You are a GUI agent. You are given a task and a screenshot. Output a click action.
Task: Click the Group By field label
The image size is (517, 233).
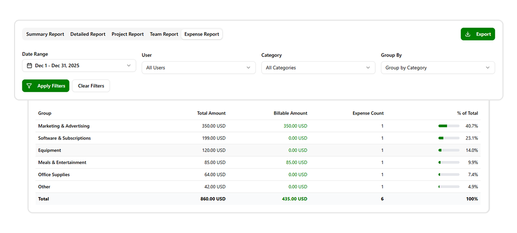(391, 55)
